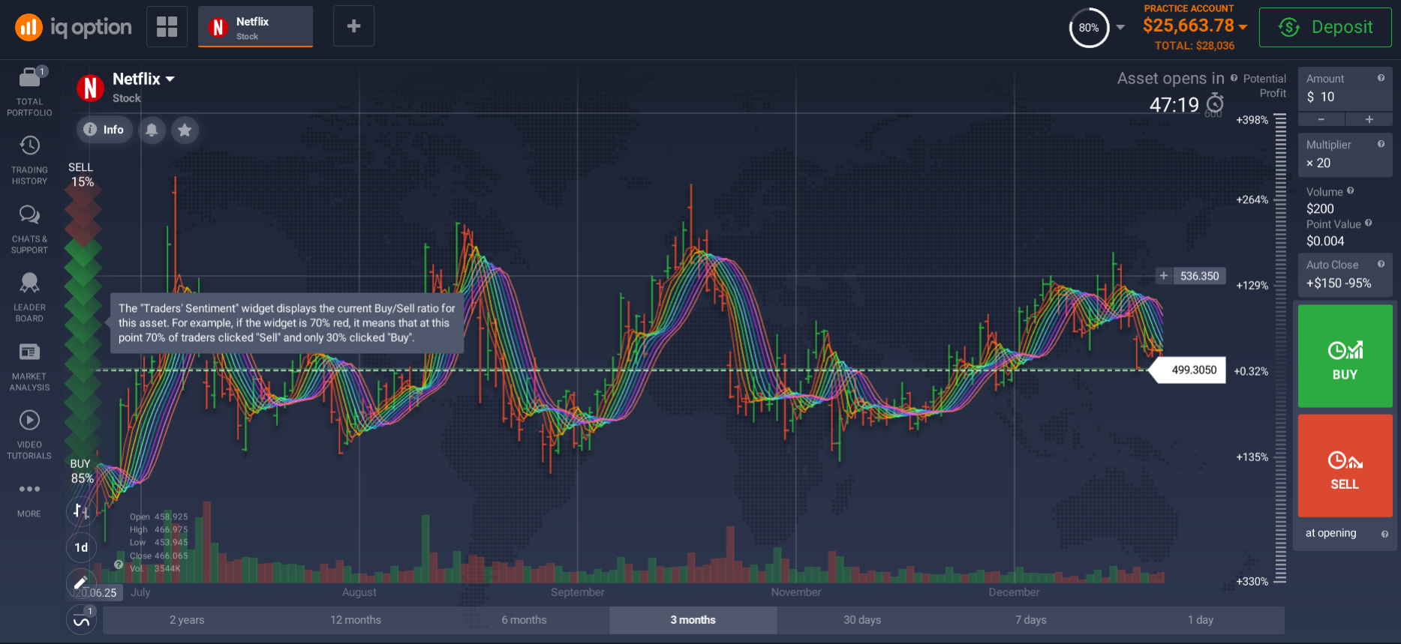Add Netflix to favorites star
Viewport: 1401px width, 644px height.
click(x=185, y=130)
